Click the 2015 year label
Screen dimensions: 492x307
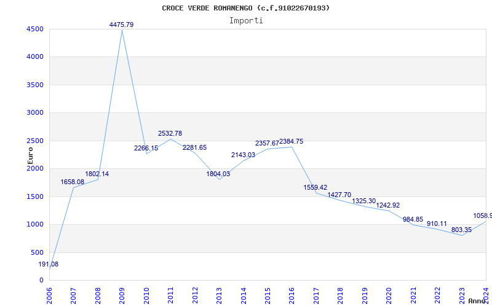click(x=268, y=295)
